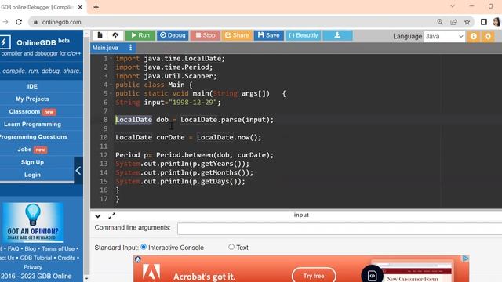This screenshot has width=502, height=282.
Task: Click line 6 with input string "1998-12-29"
Action: (x=168, y=103)
